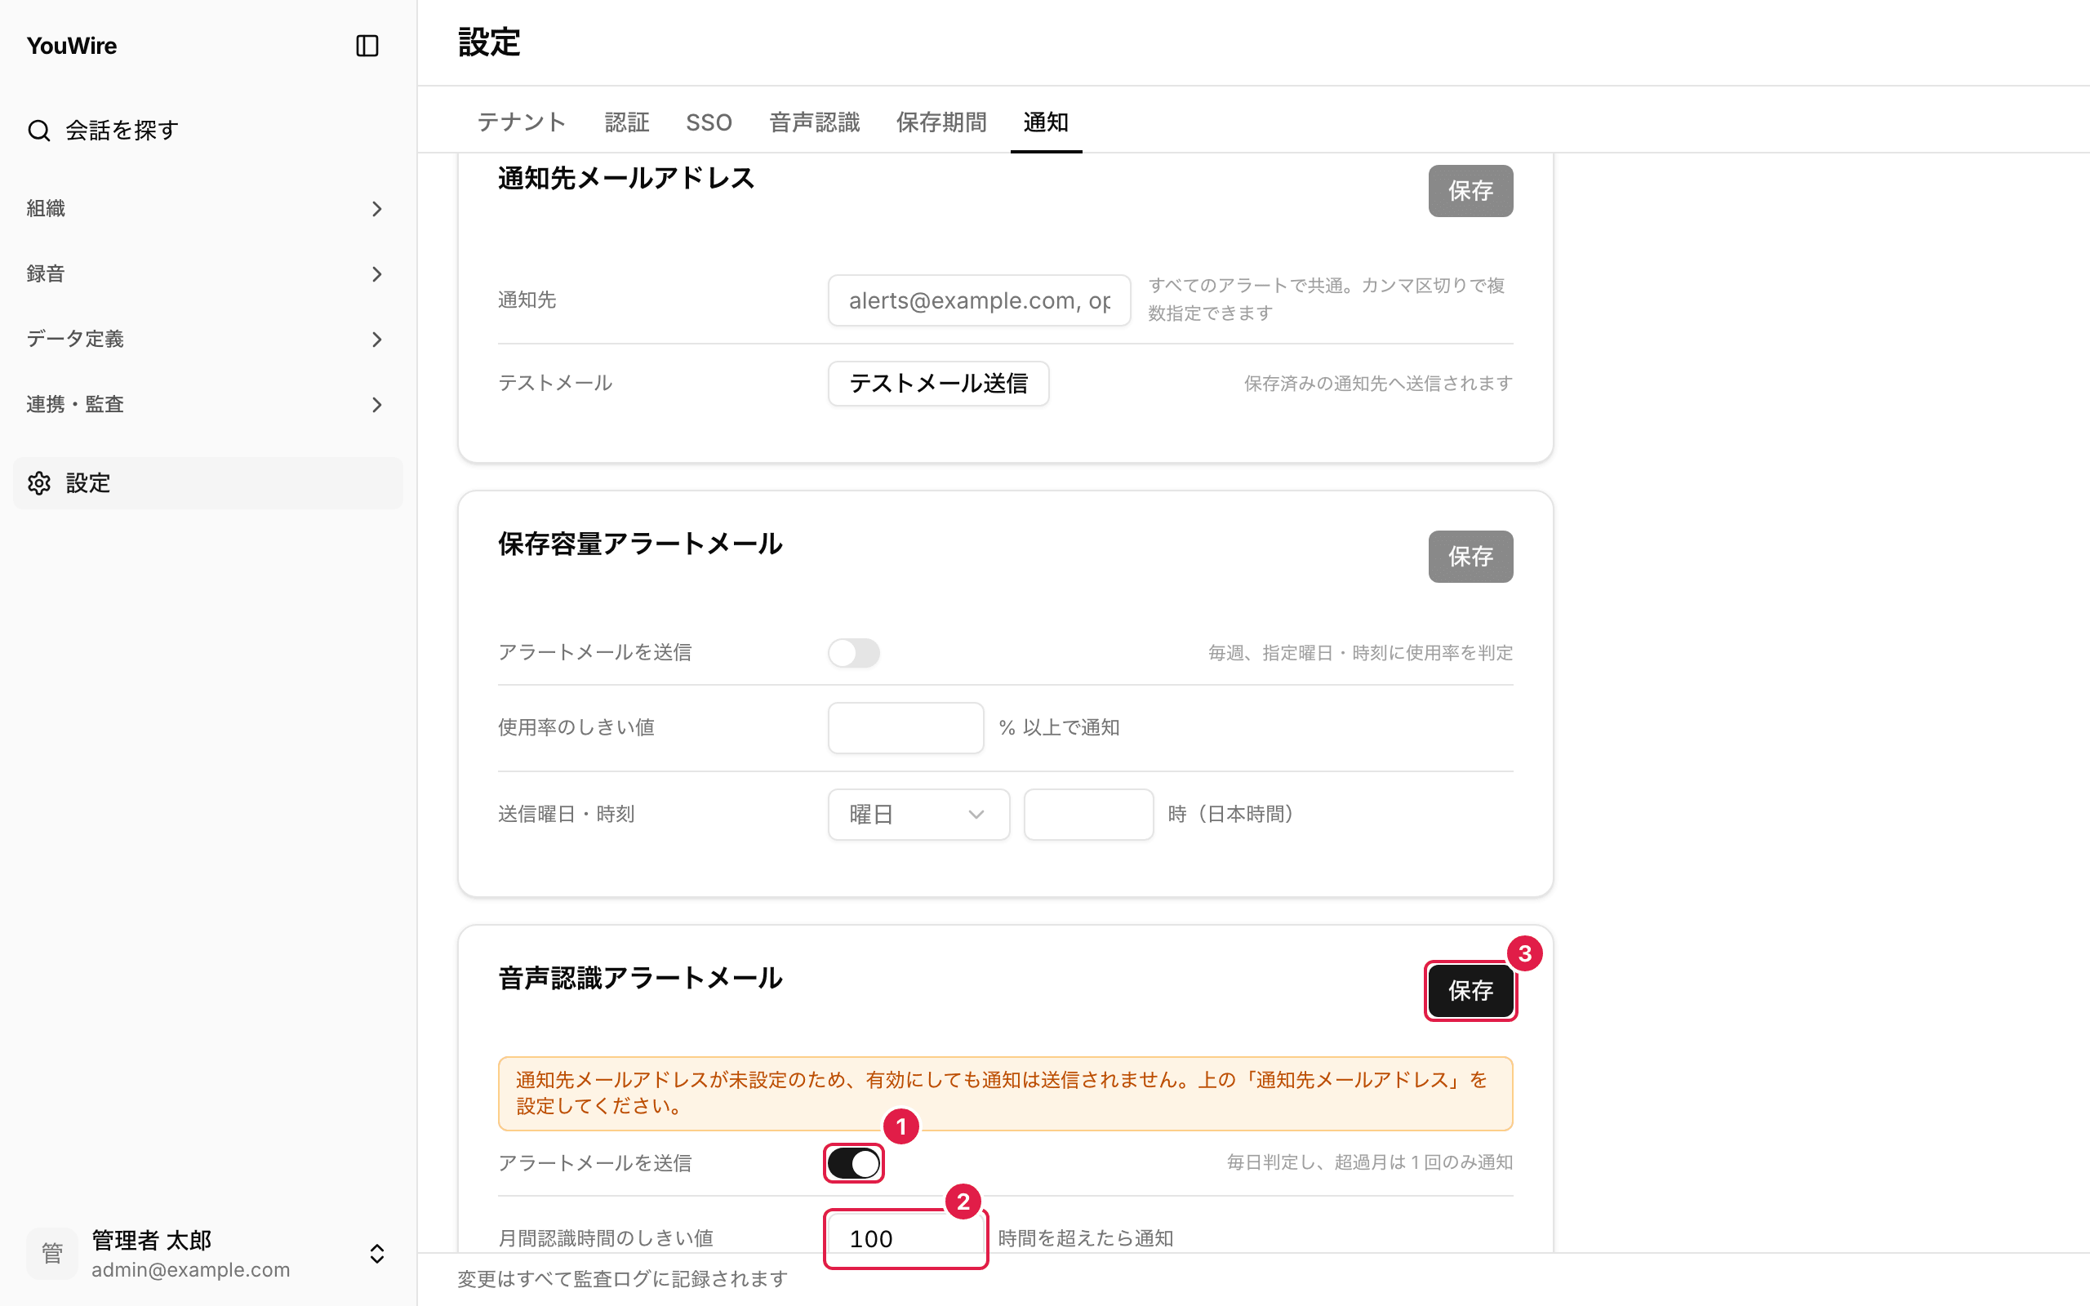Expand the 組織 sidebar section
2090x1306 pixels.
coord(207,208)
